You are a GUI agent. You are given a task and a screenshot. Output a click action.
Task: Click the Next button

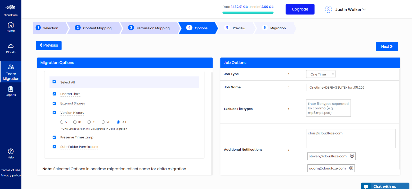click(x=387, y=46)
